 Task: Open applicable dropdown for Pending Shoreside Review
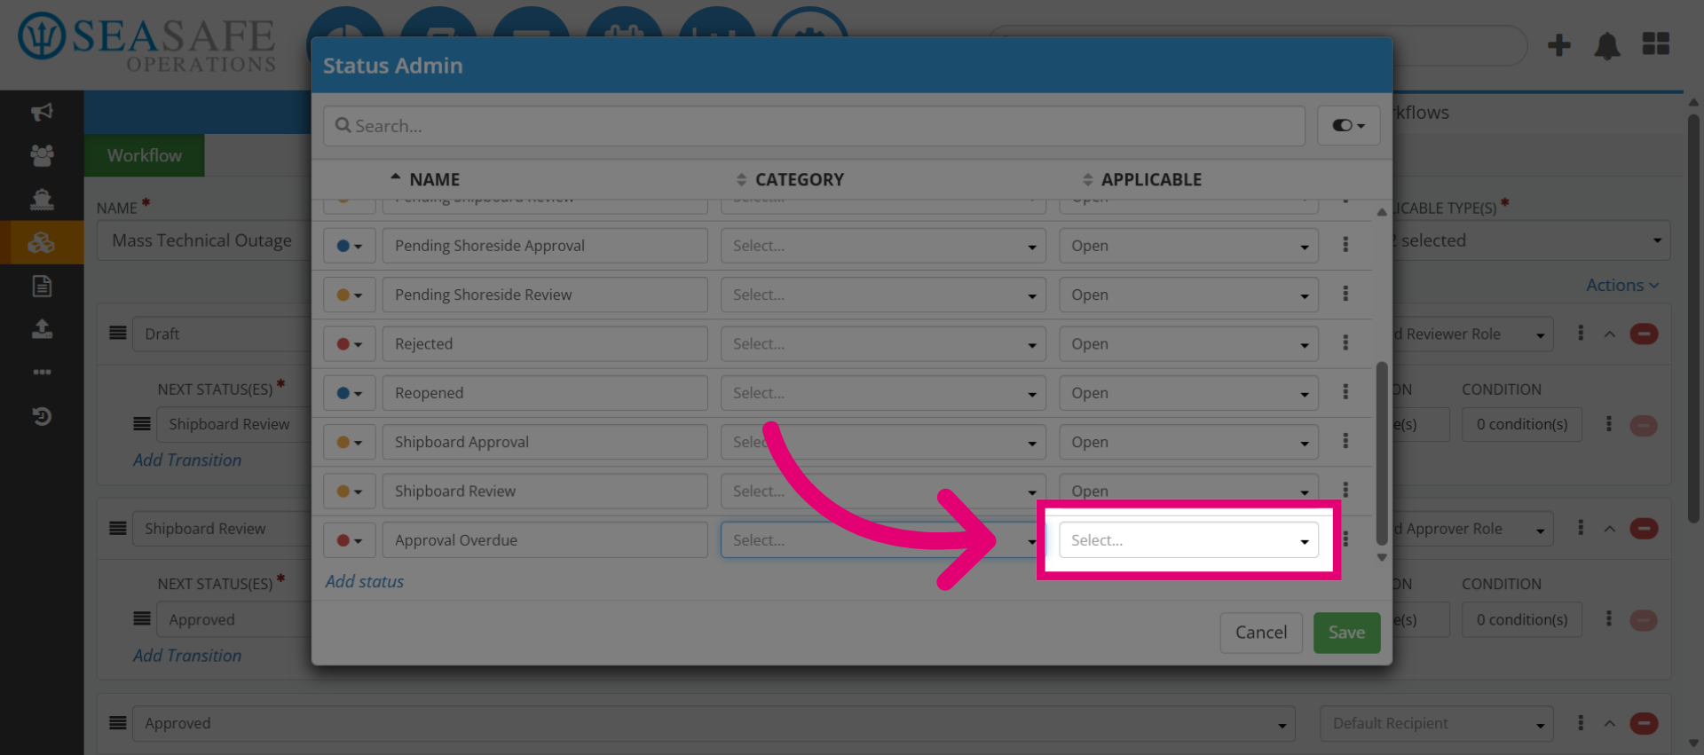pos(1188,295)
